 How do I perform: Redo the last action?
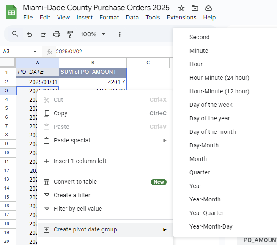[43, 34]
